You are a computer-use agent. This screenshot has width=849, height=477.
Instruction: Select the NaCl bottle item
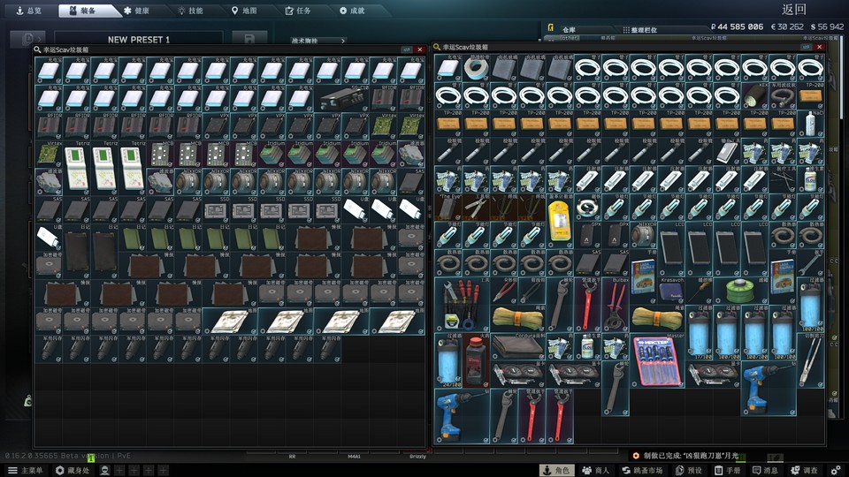click(811, 124)
